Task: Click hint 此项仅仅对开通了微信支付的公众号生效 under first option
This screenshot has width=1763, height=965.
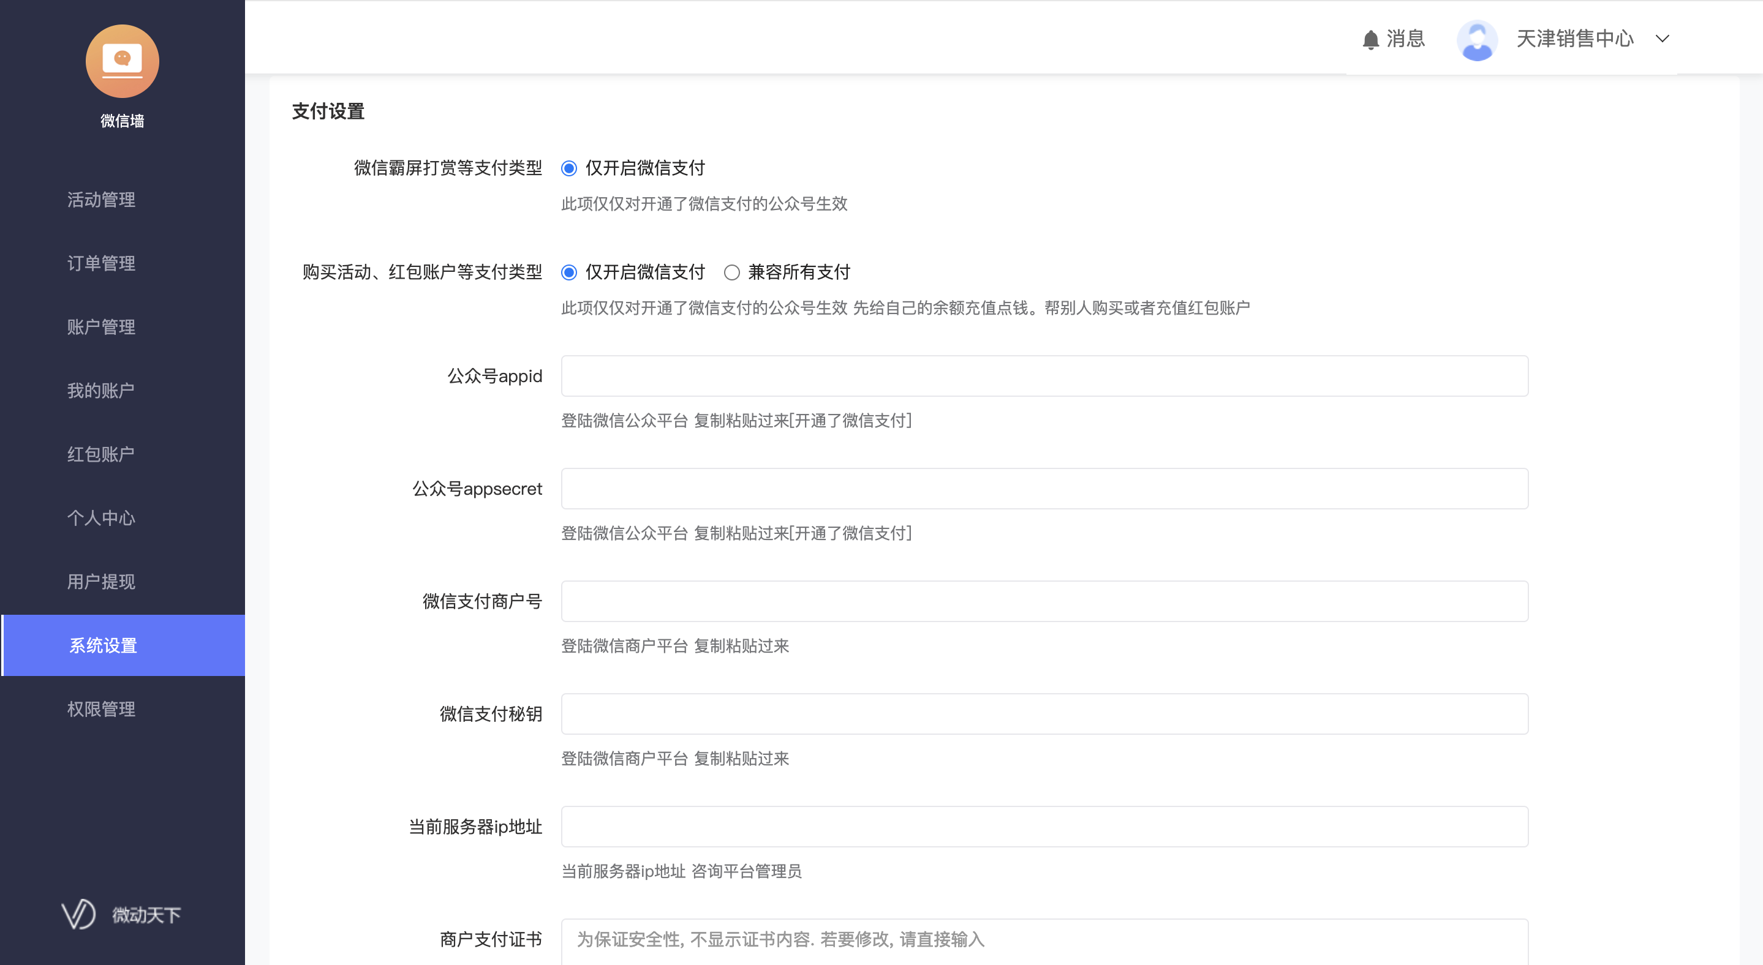Action: (704, 204)
